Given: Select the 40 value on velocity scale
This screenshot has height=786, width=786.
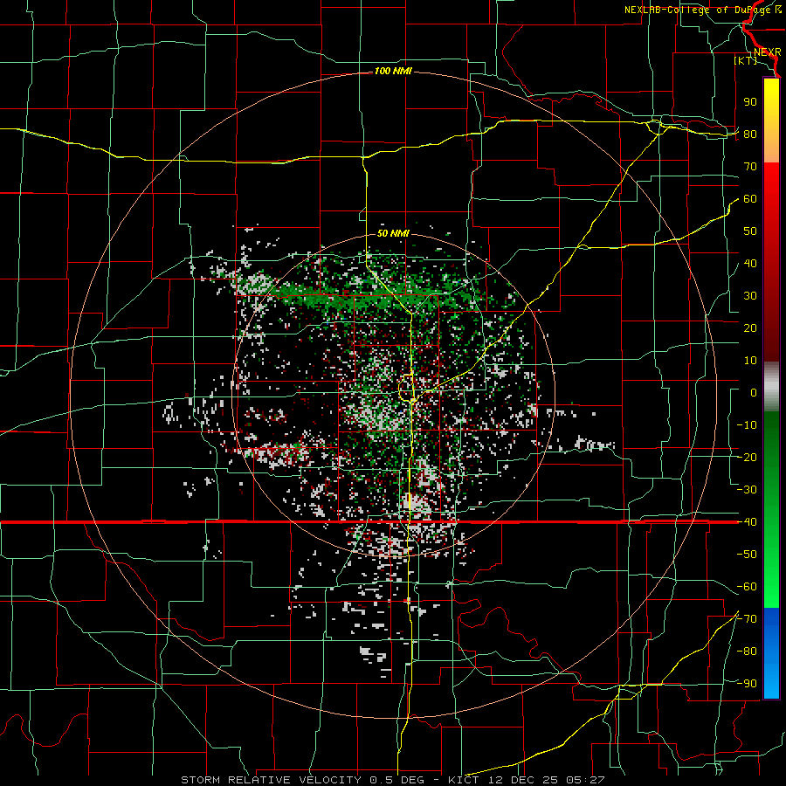Looking at the screenshot, I should [750, 263].
